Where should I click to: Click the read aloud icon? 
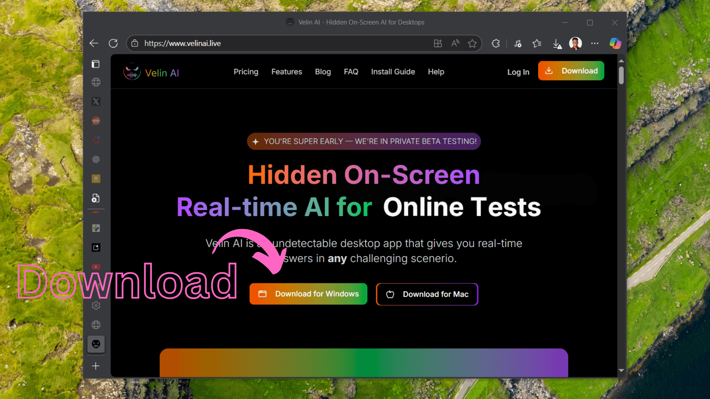(455, 44)
